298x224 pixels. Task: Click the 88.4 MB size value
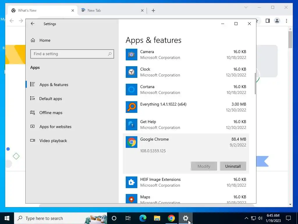point(239,139)
